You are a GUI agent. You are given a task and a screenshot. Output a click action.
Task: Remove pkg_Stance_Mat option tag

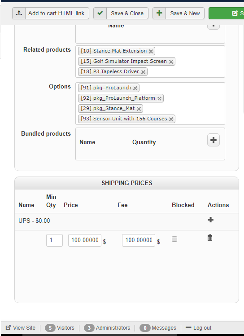pyautogui.click(x=139, y=109)
